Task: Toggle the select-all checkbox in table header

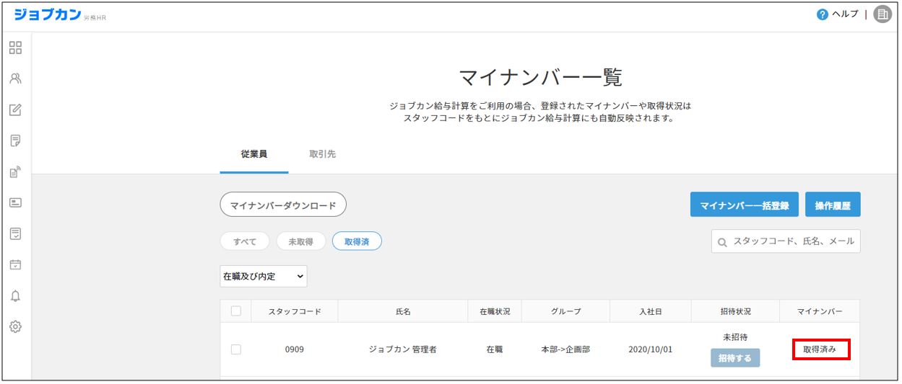Action: click(x=235, y=311)
